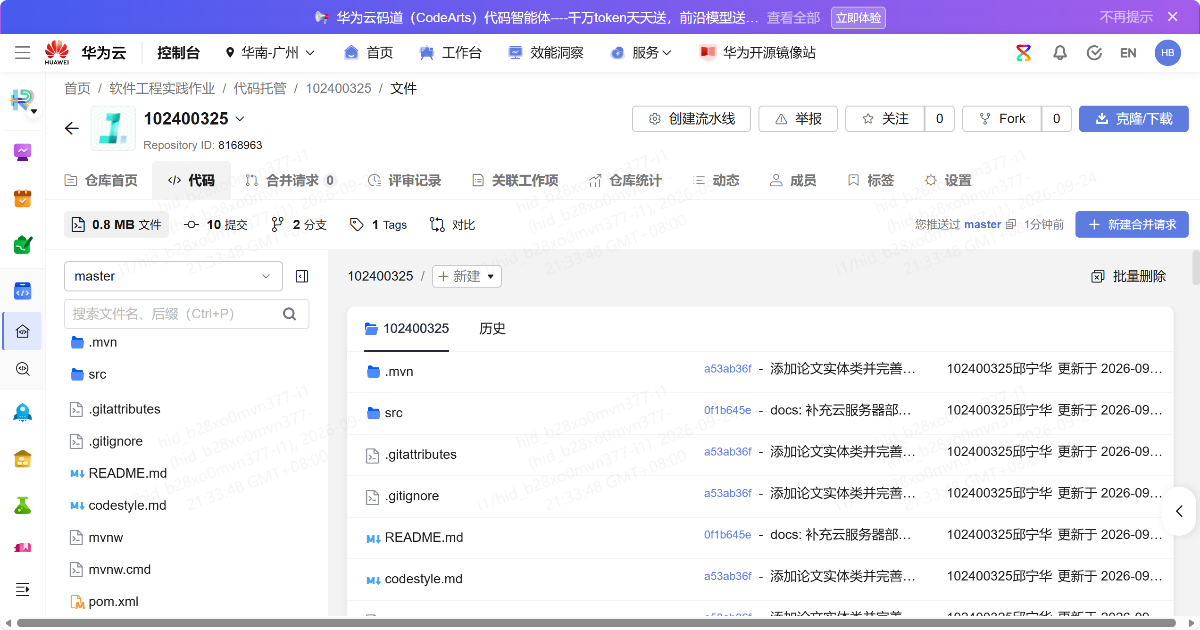Image resolution: width=1200 pixels, height=630 pixels.
Task: Switch to the 历史 tab
Action: tap(492, 329)
